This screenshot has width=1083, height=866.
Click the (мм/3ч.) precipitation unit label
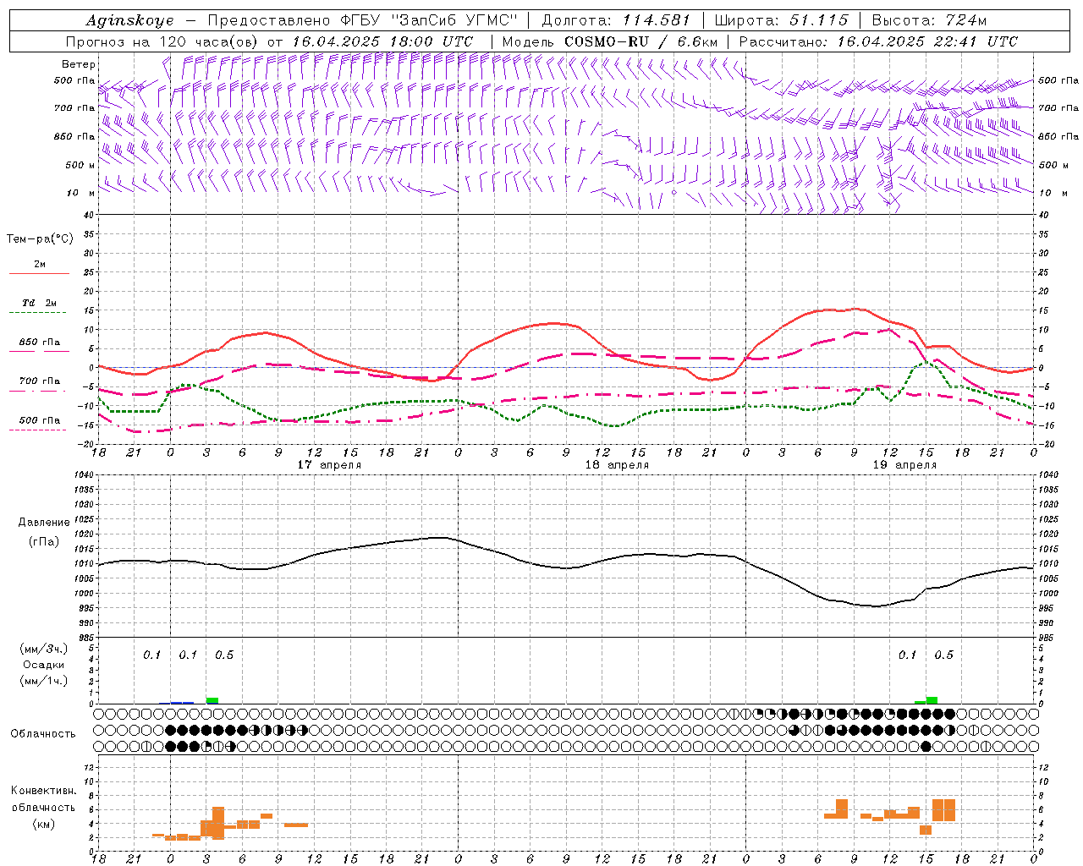coord(44,649)
